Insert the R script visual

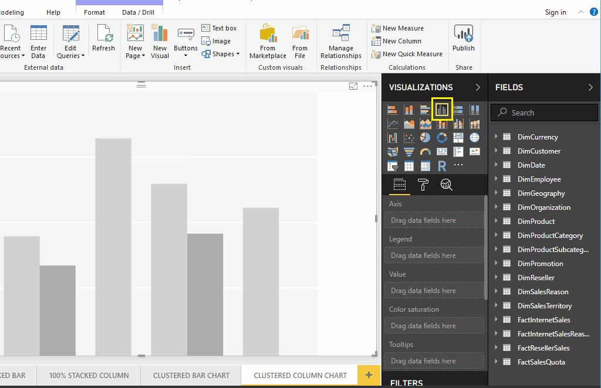442,166
